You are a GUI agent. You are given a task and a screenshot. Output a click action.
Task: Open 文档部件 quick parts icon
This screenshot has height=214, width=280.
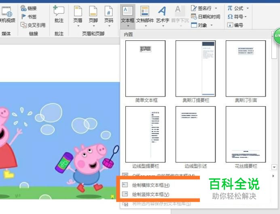pos(145,11)
